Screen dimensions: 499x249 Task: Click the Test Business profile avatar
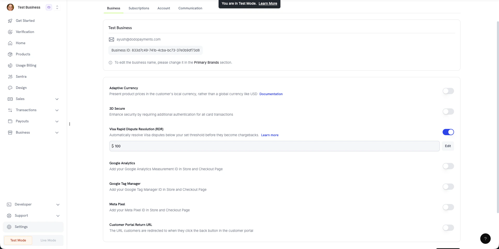pos(10,7)
